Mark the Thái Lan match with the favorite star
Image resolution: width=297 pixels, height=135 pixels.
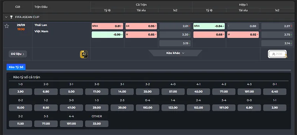[x=7, y=26]
